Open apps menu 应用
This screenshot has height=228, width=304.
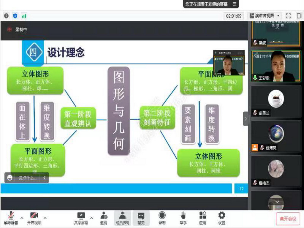click(202, 218)
